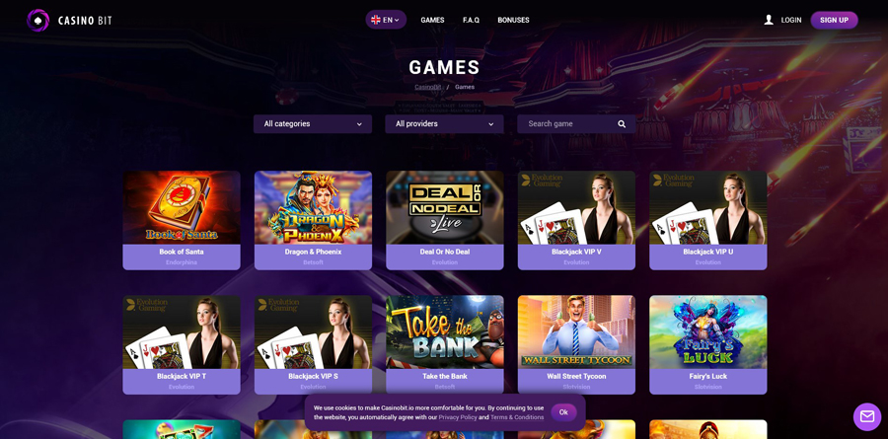This screenshot has width=888, height=439.
Task: Open the mail chat bubble icon
Action: [x=867, y=417]
